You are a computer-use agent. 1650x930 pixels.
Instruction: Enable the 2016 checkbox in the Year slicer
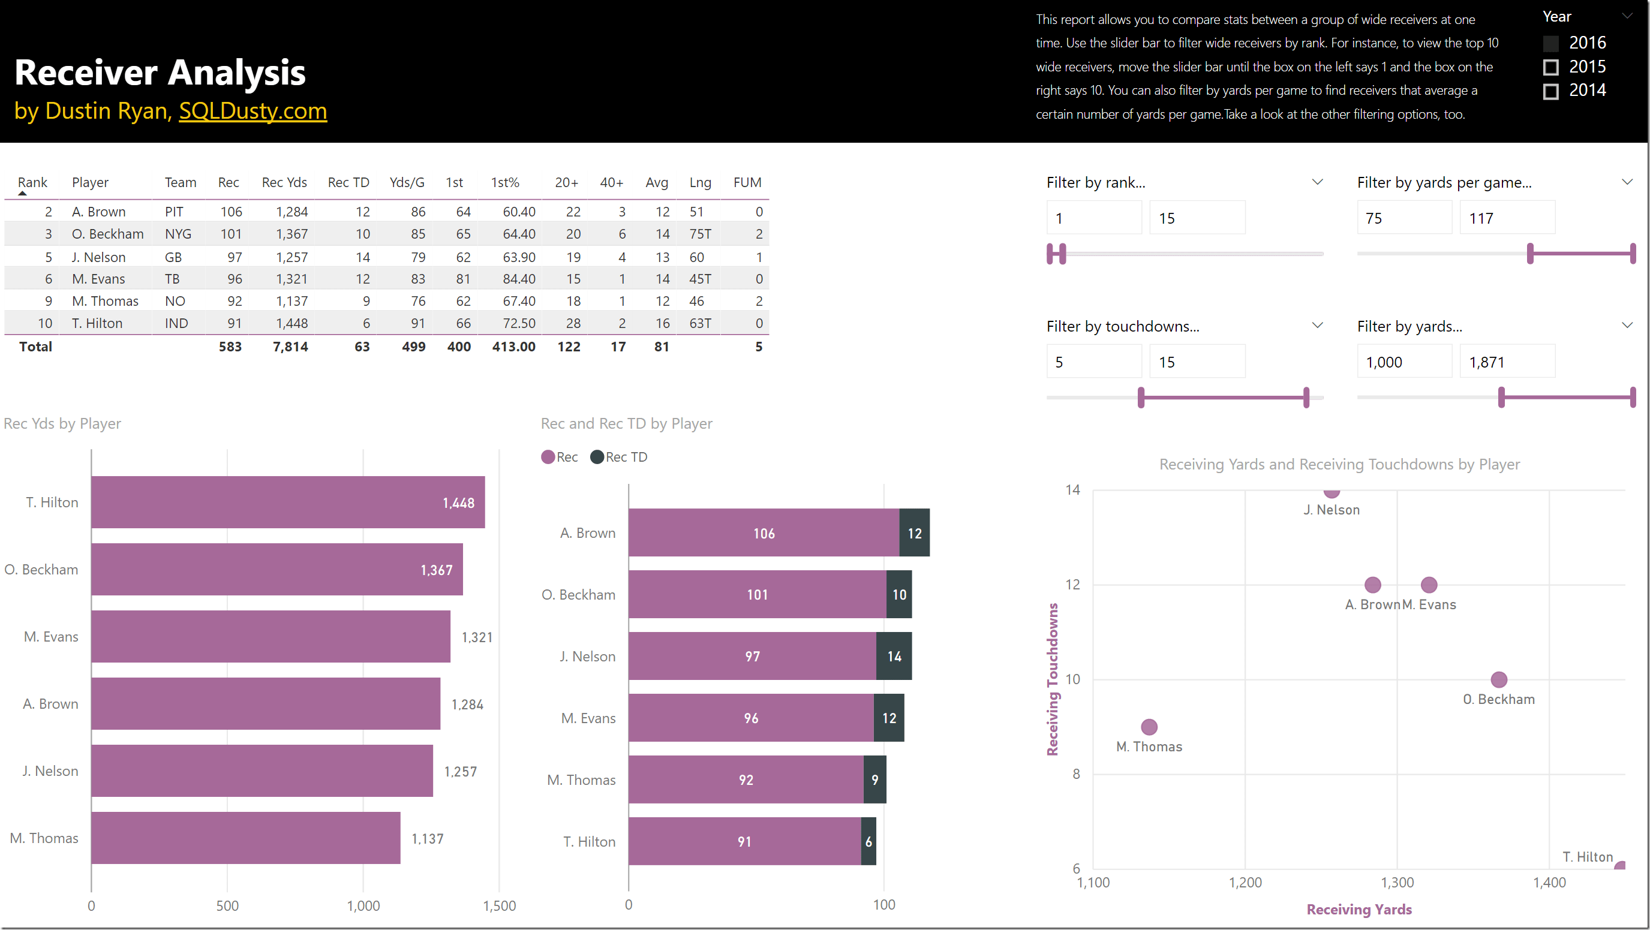tap(1552, 43)
